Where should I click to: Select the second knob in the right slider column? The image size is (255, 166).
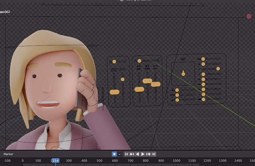click(203, 64)
